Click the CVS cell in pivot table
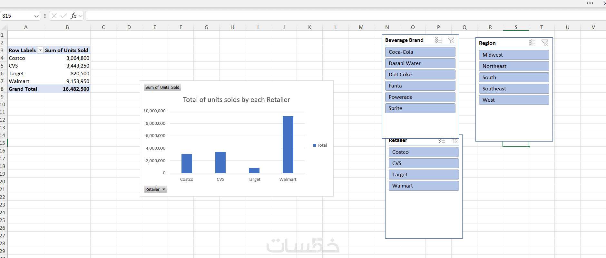Image resolution: width=606 pixels, height=258 pixels. (26, 66)
